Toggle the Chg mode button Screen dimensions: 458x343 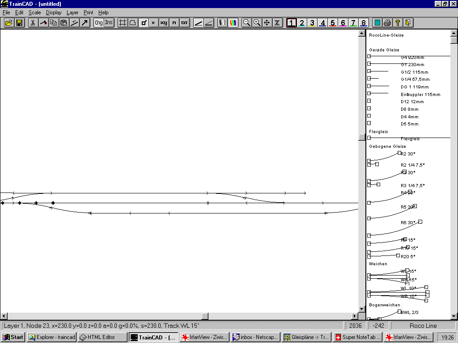click(98, 23)
